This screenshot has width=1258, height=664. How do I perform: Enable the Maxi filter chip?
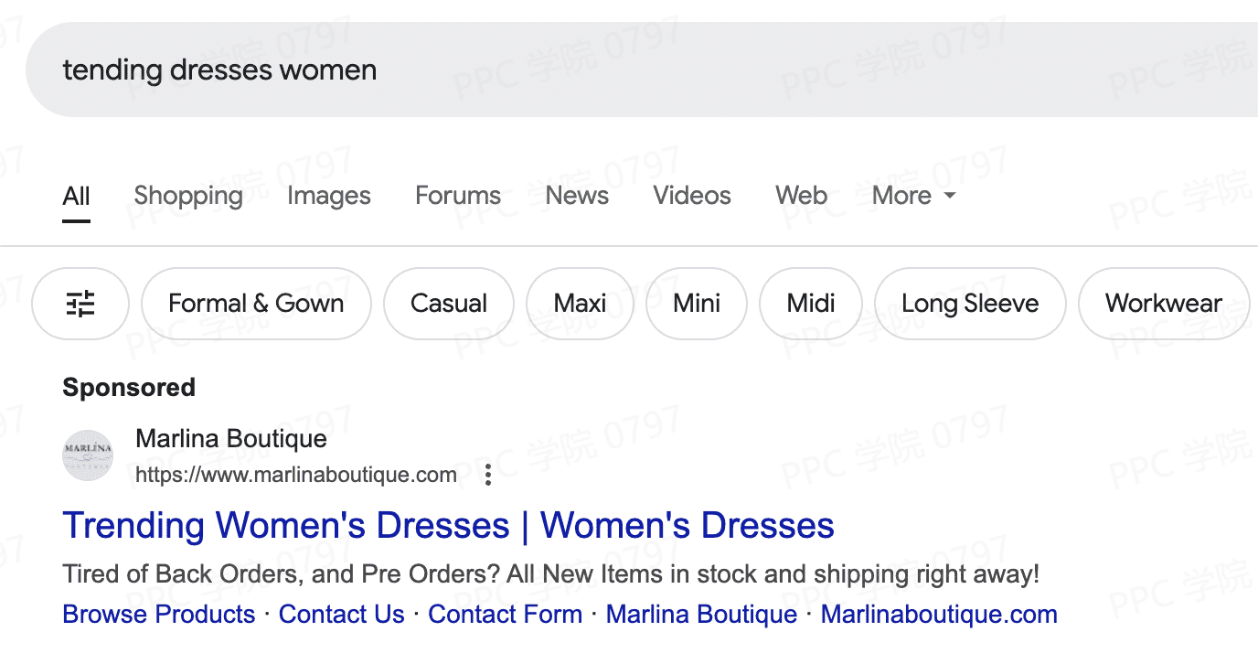click(x=580, y=304)
